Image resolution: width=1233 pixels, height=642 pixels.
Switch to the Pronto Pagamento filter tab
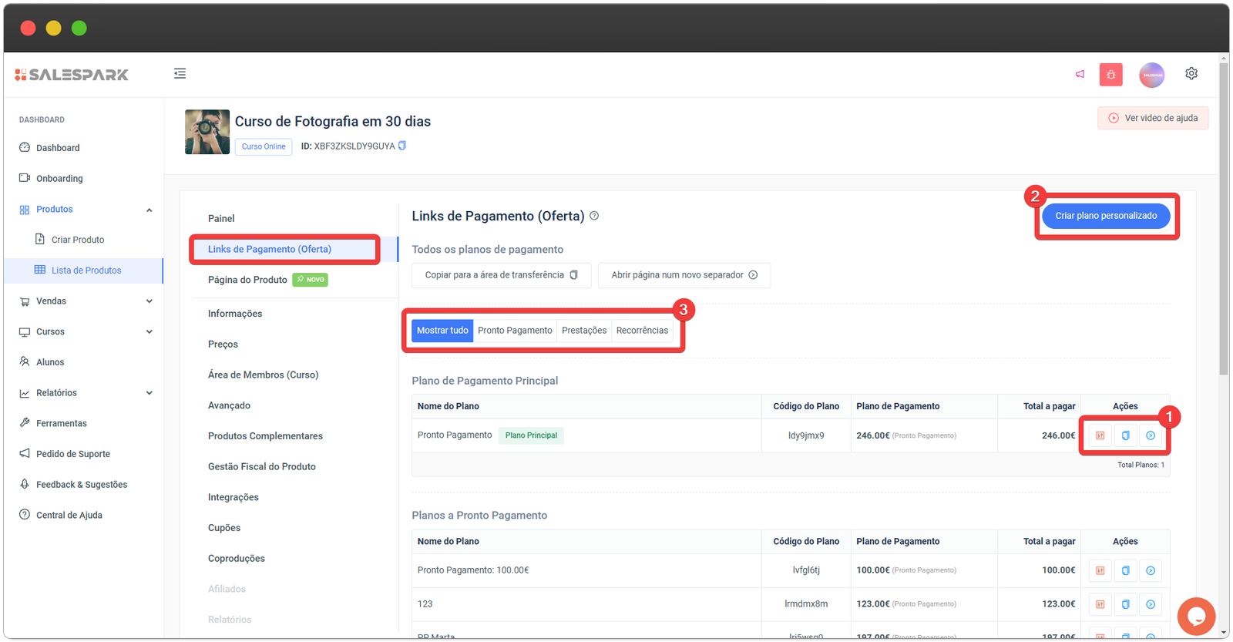[x=515, y=331]
